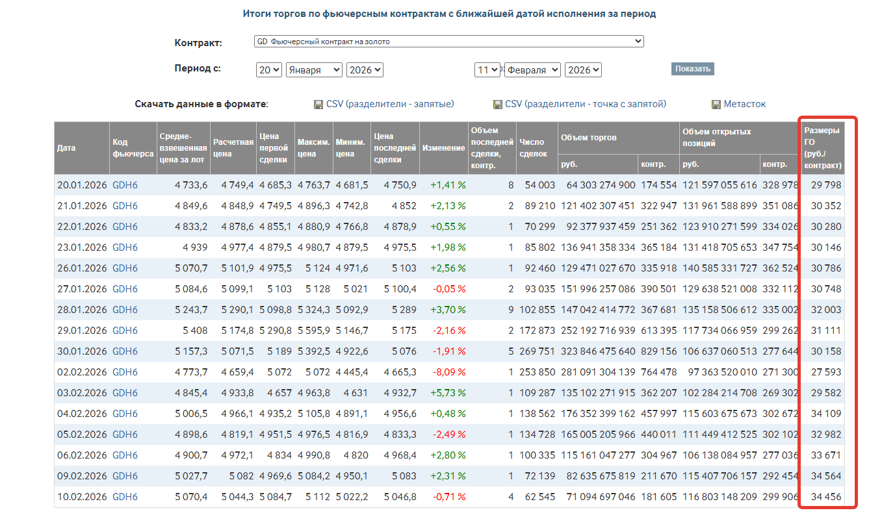Click the floppy disk icon beside semicolon CSV
Screen dimensions: 882x517
point(498,105)
